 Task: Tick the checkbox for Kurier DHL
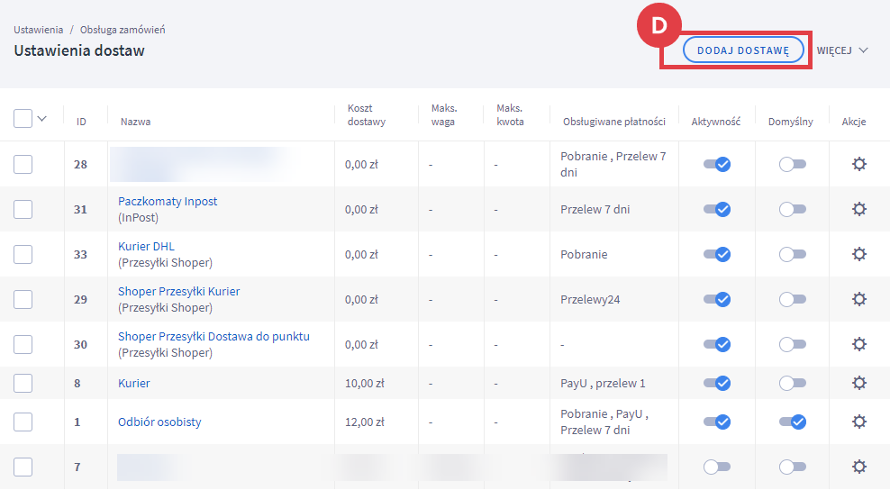23,254
